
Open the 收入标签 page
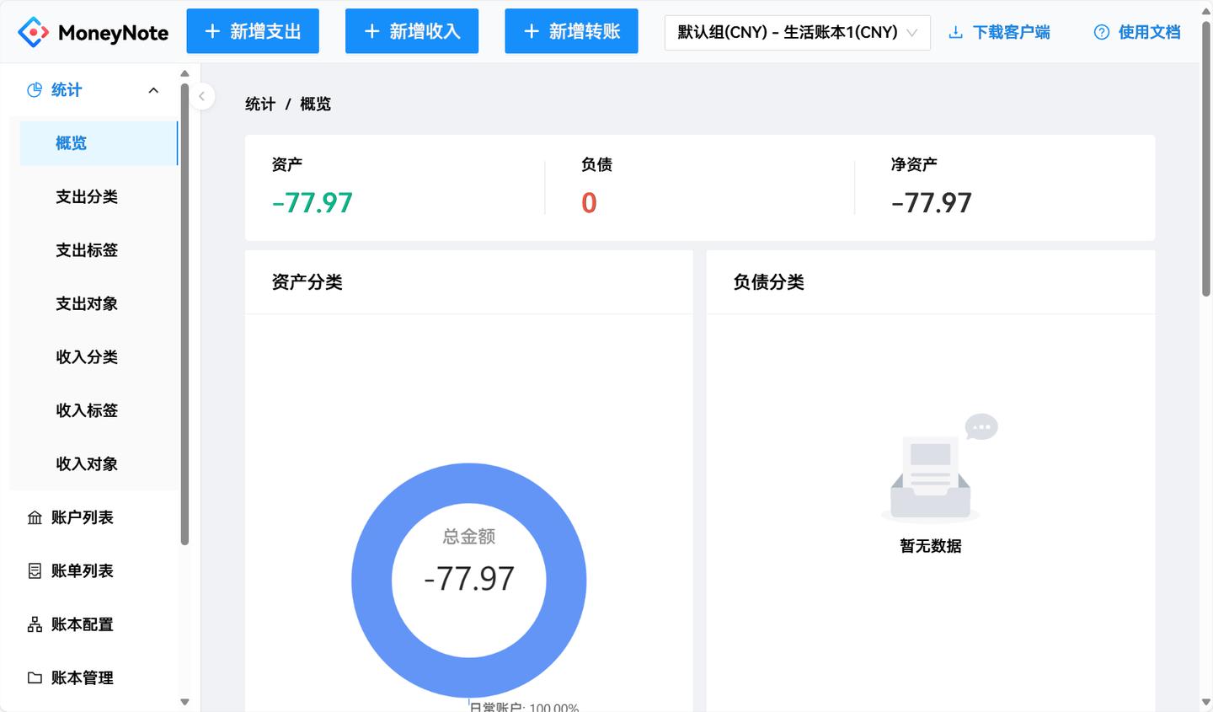(87, 410)
